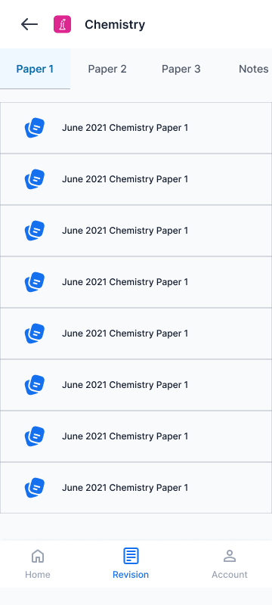This screenshot has height=605, width=272.
Task: Open the fifth June 2021 Chemistry Paper 1 row
Action: [x=136, y=334]
